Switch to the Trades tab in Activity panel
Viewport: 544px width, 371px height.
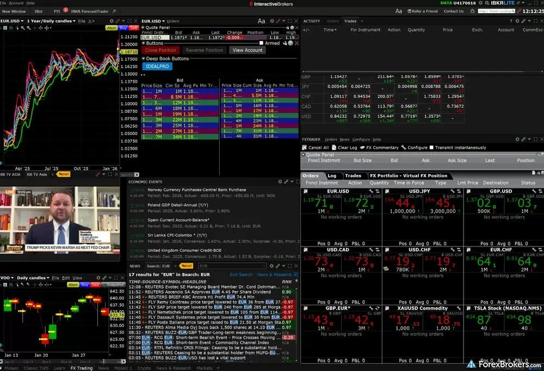coord(350,21)
